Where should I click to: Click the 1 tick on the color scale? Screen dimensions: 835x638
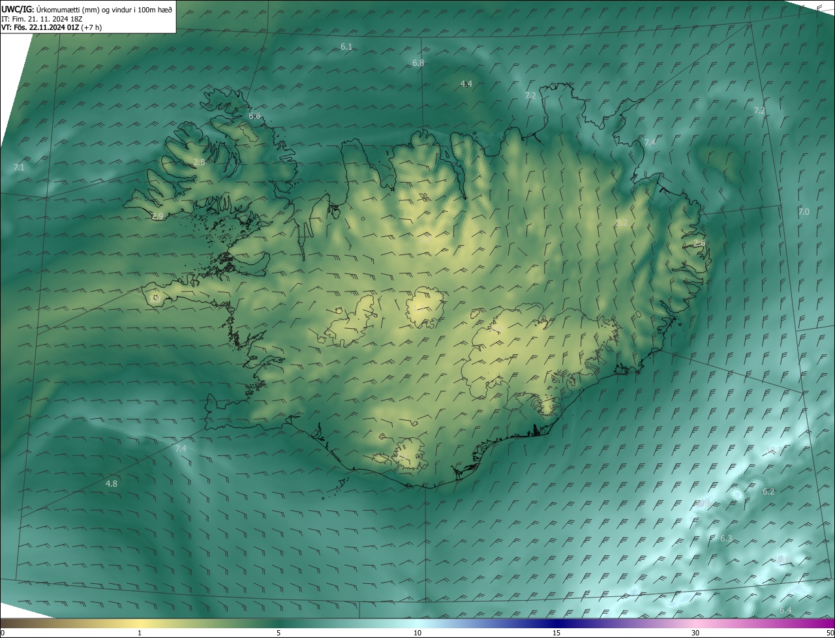[140, 633]
